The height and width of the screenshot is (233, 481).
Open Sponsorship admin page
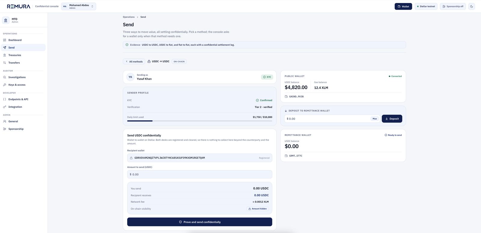pos(23,129)
